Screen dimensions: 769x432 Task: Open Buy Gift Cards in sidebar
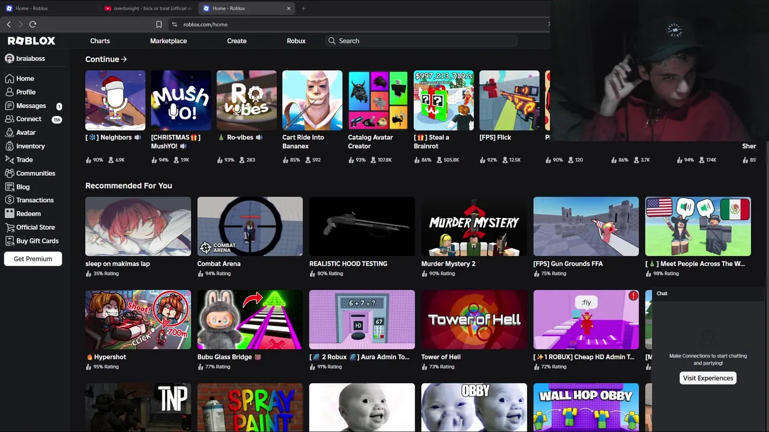tap(31, 241)
